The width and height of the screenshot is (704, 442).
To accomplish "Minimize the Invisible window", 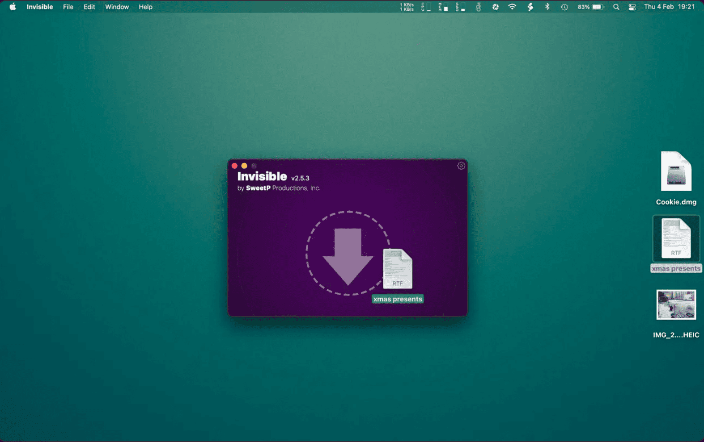I will click(x=244, y=166).
